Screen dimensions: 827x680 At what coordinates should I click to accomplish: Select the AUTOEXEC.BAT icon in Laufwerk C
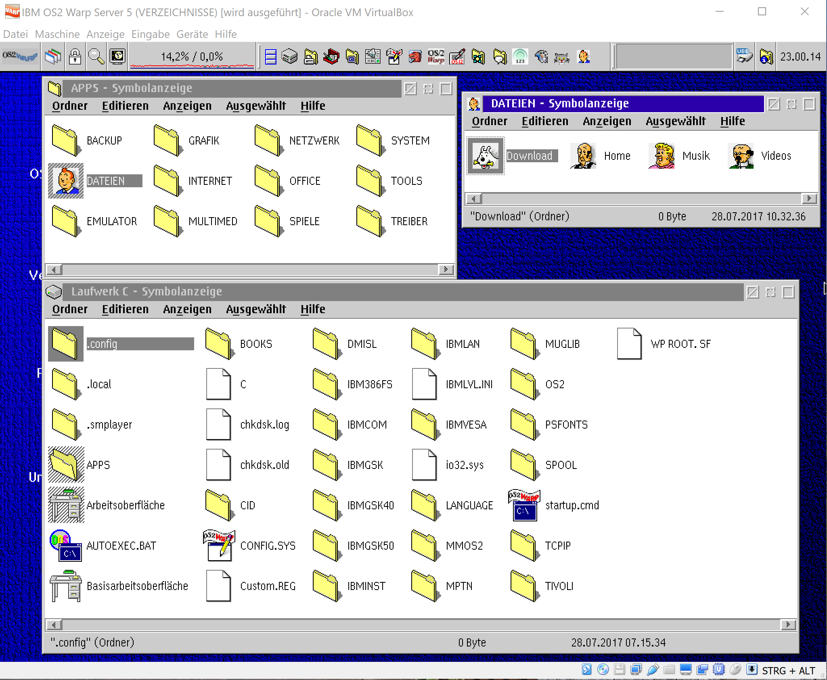66,545
